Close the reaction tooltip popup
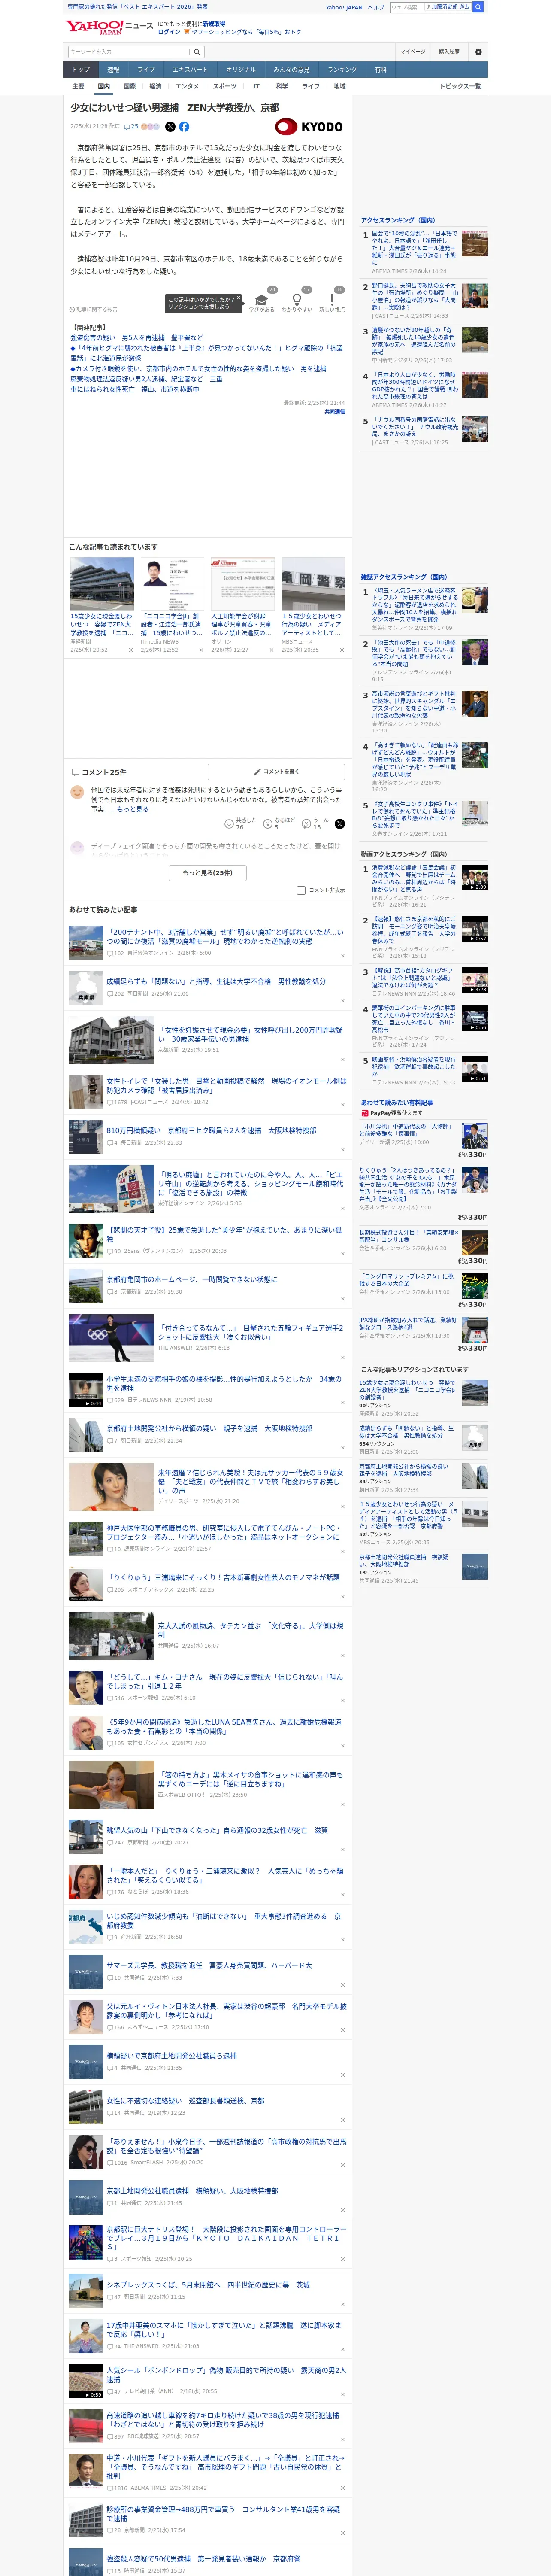Viewport: 551px width, 2576px height. click(238, 299)
